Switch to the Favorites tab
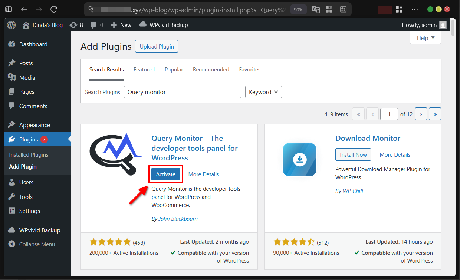The image size is (460, 280). click(250, 69)
